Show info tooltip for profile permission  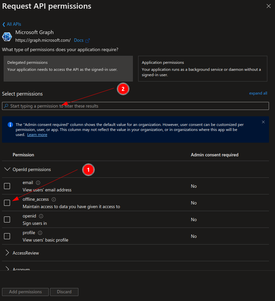click(x=40, y=233)
